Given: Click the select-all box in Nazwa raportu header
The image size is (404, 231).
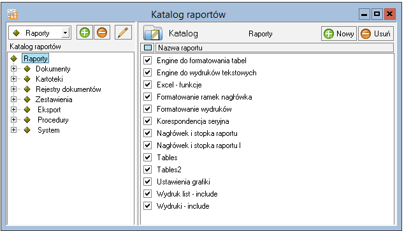Looking at the screenshot, I should (x=148, y=47).
